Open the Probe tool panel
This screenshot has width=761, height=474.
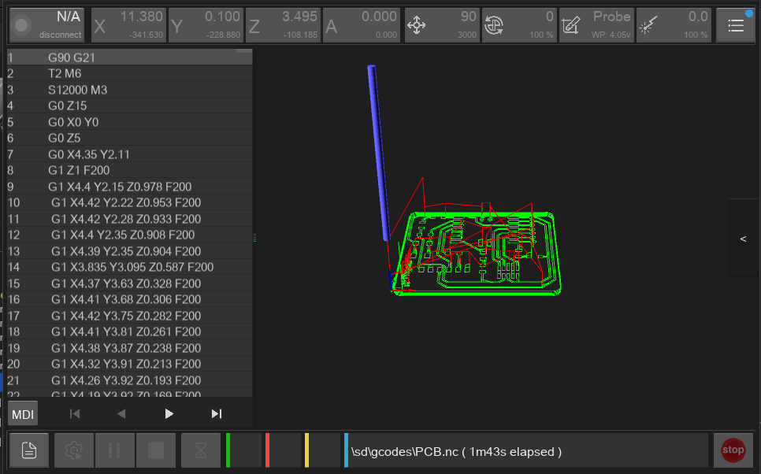(596, 25)
